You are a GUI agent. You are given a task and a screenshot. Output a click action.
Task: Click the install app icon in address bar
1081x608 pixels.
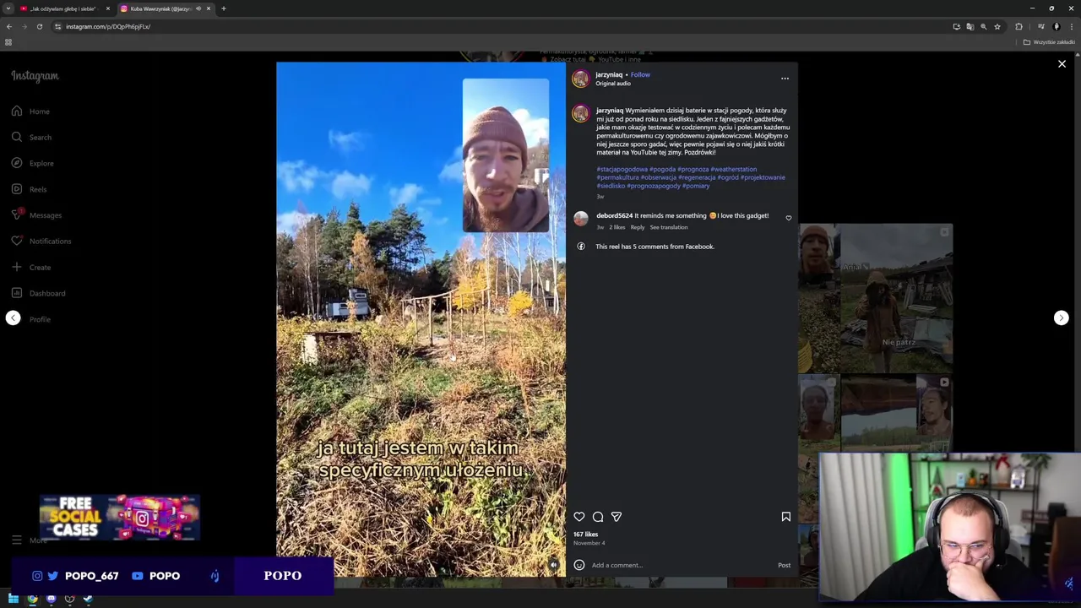(956, 26)
